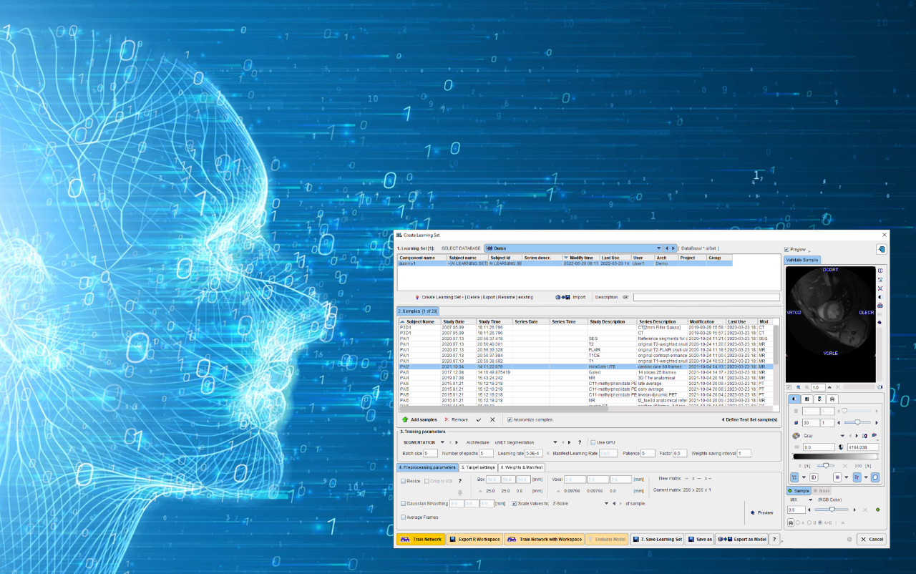Click the red Remove sample icon
The height and width of the screenshot is (574, 916).
447,419
